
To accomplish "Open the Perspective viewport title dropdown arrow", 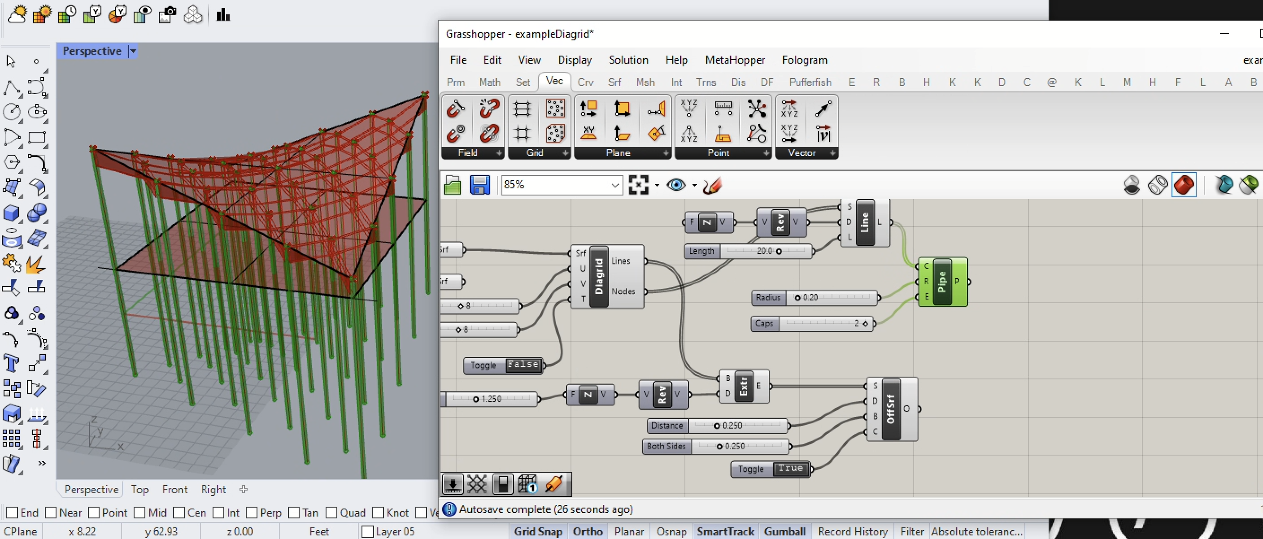I will tap(132, 51).
